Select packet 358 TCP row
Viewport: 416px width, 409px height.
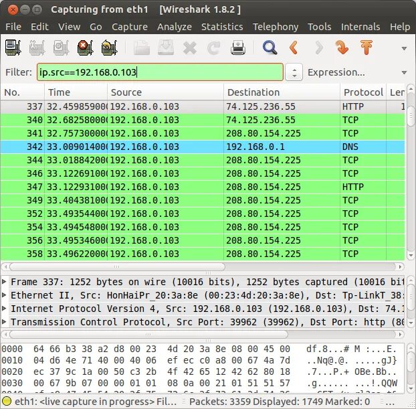(x=203, y=254)
